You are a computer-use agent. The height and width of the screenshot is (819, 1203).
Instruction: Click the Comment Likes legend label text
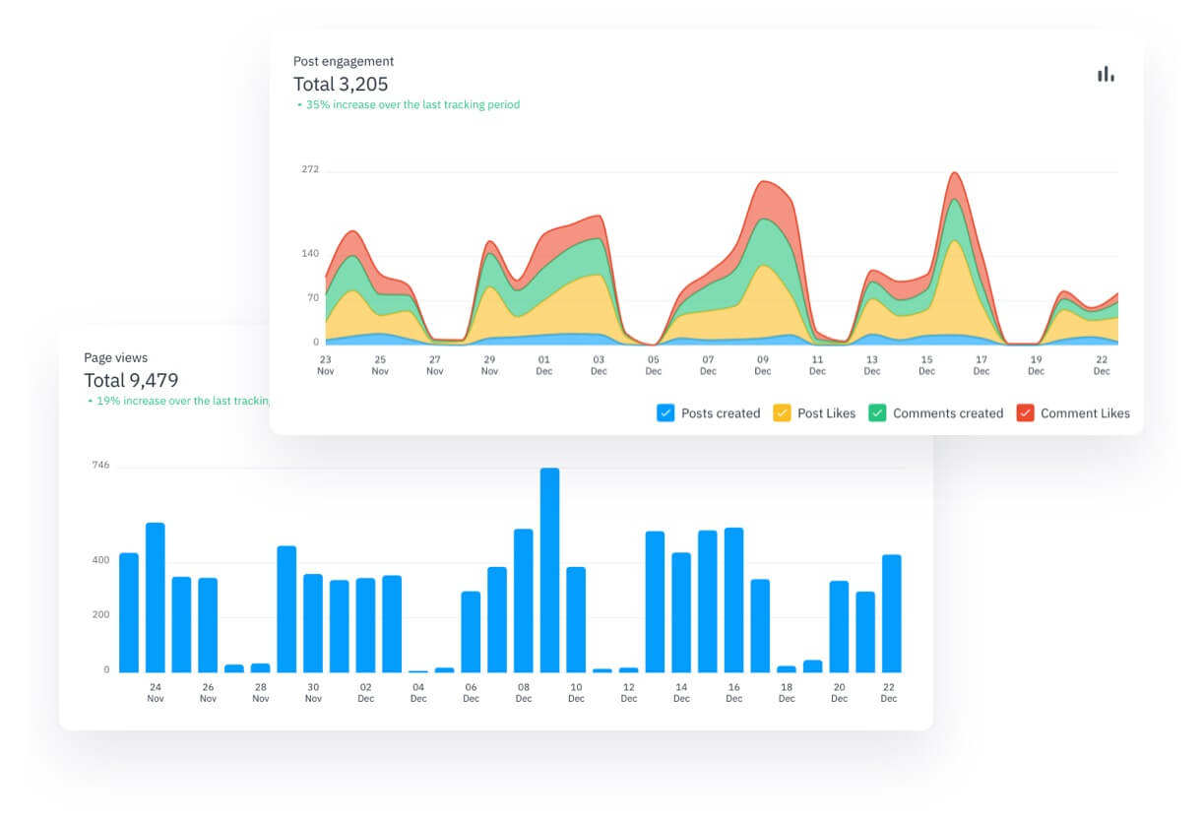point(1085,413)
